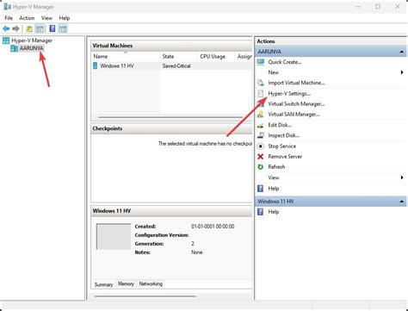Click the Windows 11 HV virtual machine icon
Screen dimensions: 408x311
(96, 65)
